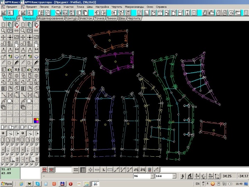Click the 34.25 coordinate value
This screenshot has width=249, height=187.
click(x=227, y=176)
